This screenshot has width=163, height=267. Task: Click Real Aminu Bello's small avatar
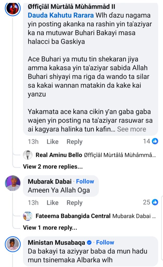tap(28, 155)
